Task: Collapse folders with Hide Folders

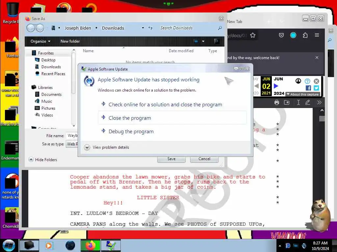Action: pyautogui.click(x=43, y=160)
